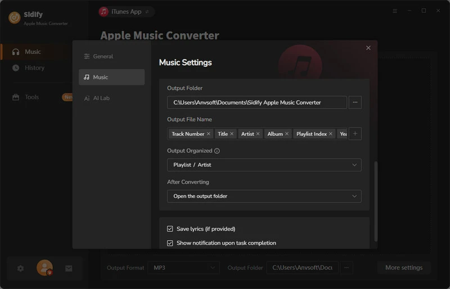Click the settings dialog scrollbar

tap(376, 201)
